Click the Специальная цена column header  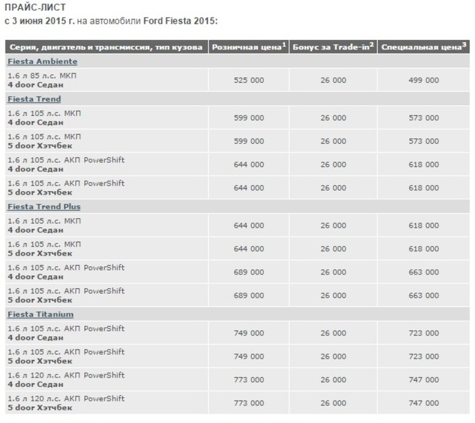click(423, 47)
